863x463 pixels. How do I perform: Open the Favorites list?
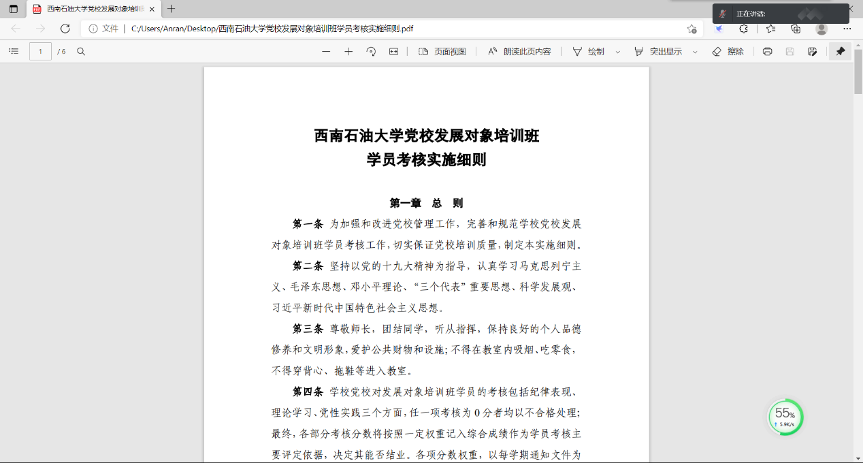[770, 29]
